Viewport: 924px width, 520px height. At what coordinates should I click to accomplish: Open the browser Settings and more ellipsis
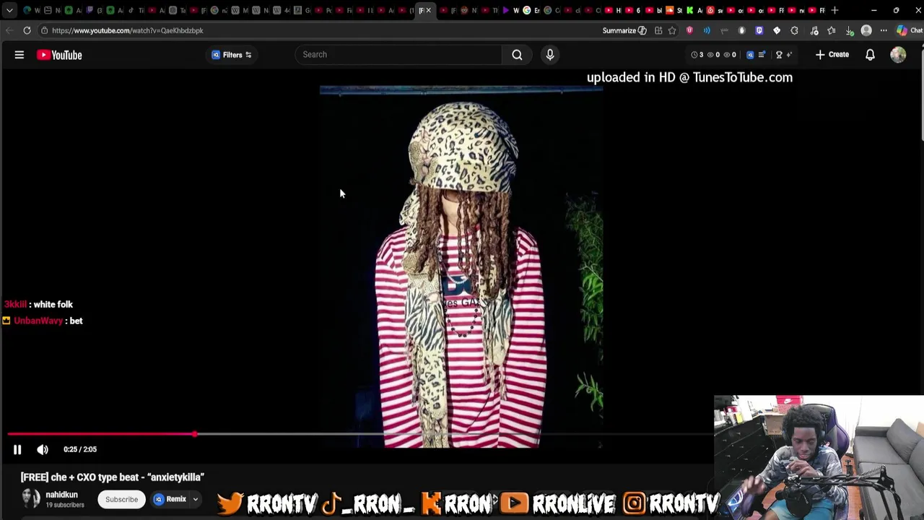point(884,30)
